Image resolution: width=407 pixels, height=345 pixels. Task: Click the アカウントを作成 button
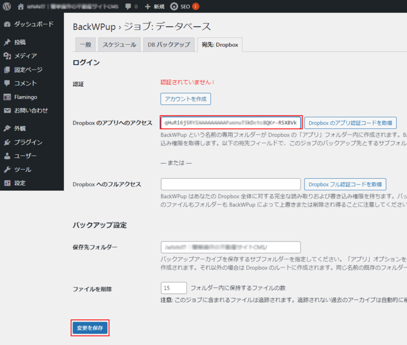[x=185, y=99]
